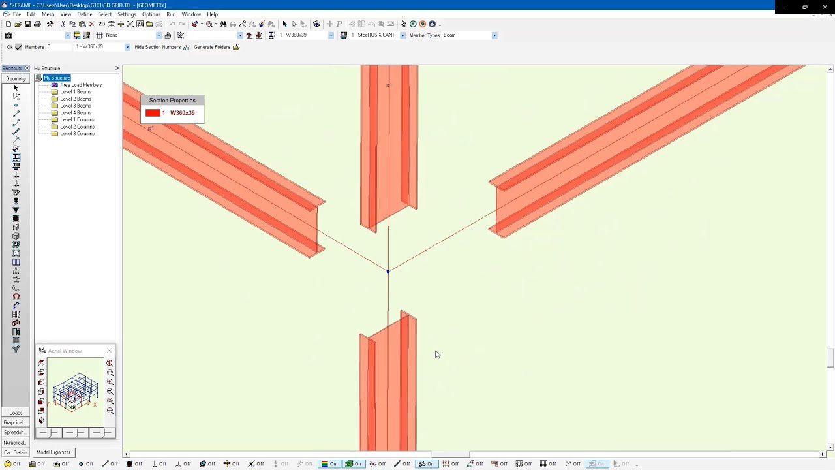Viewport: 835px width, 470px height.
Task: Click the padlock icon beside the None dropdown
Action: pyautogui.click(x=168, y=35)
